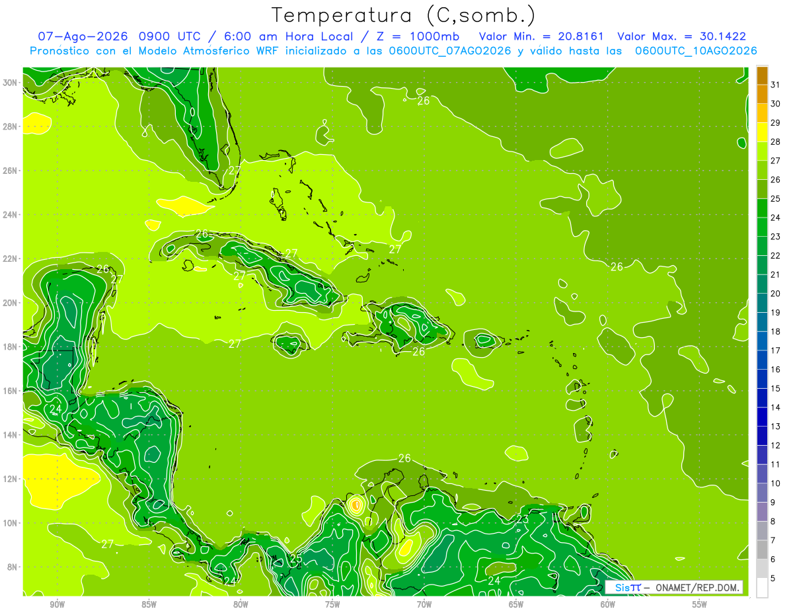This screenshot has height=613, width=793.
Task: Click the longitude axis label "80W"
Action: coord(241,604)
